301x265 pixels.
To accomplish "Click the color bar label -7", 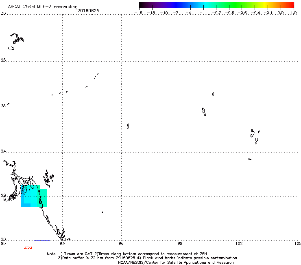I will 176,13.
